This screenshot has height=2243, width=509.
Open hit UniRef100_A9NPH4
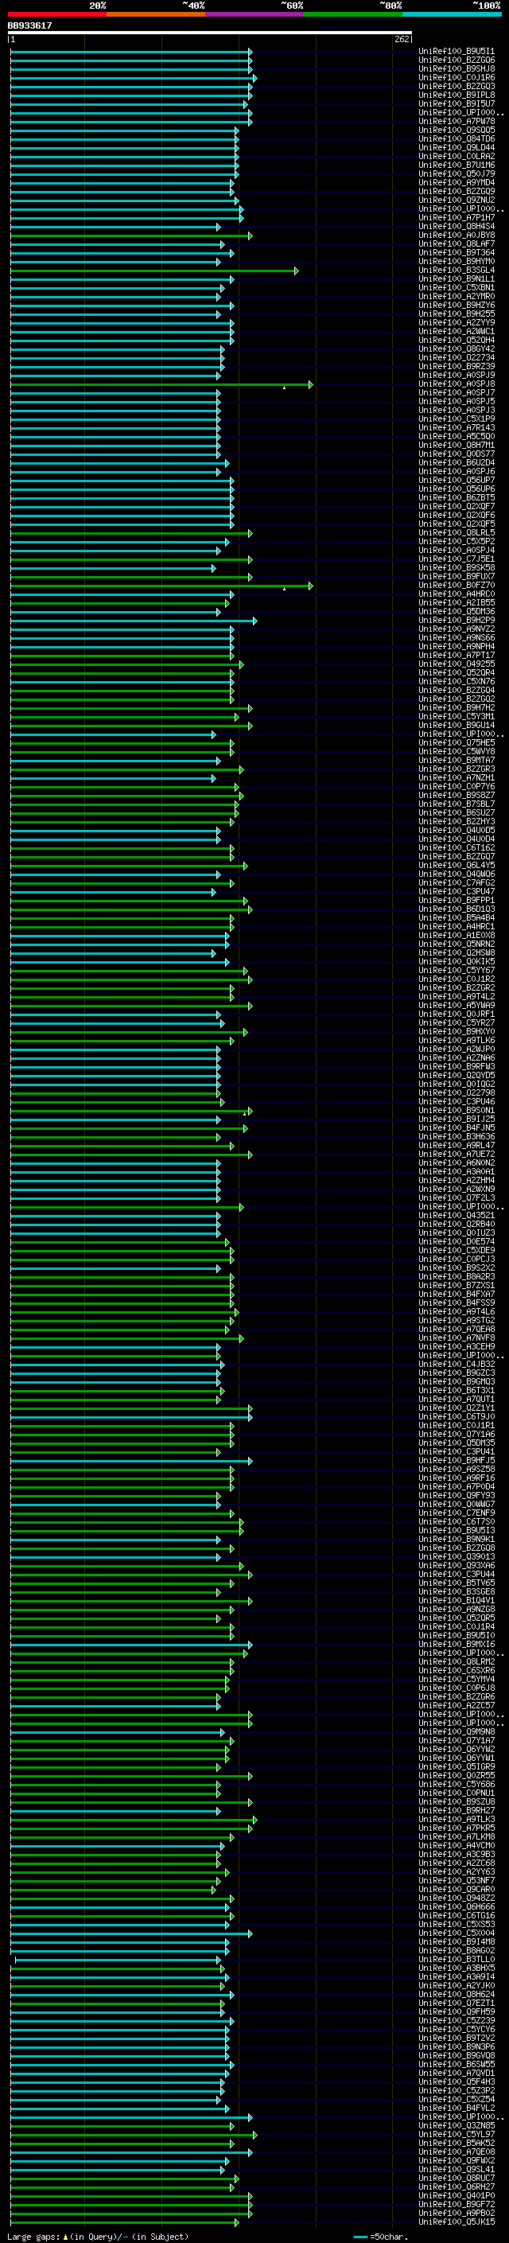pos(456,646)
